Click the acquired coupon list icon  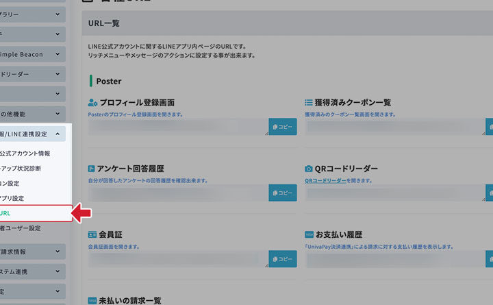tap(309, 103)
